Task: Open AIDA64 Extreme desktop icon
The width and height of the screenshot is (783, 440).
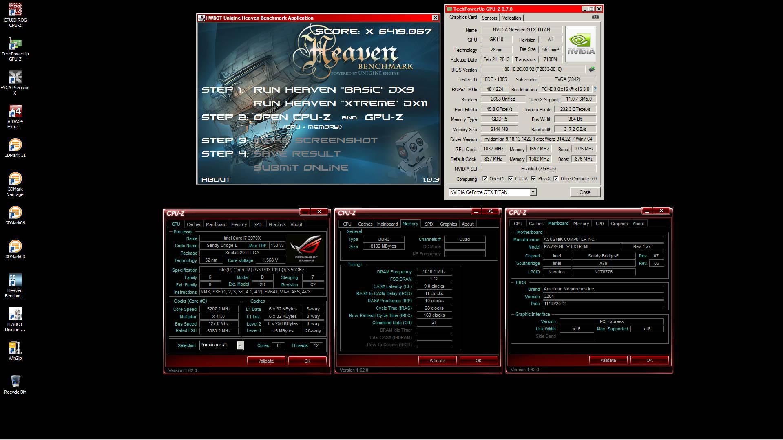Action: point(15,117)
